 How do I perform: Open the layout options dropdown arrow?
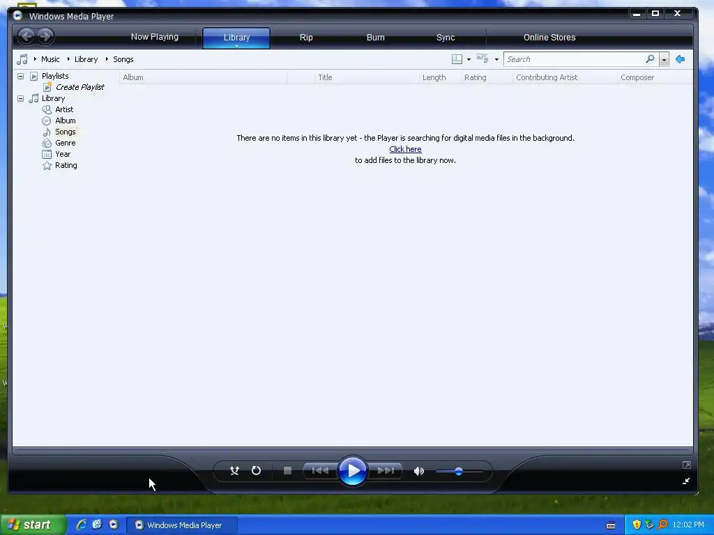469,60
